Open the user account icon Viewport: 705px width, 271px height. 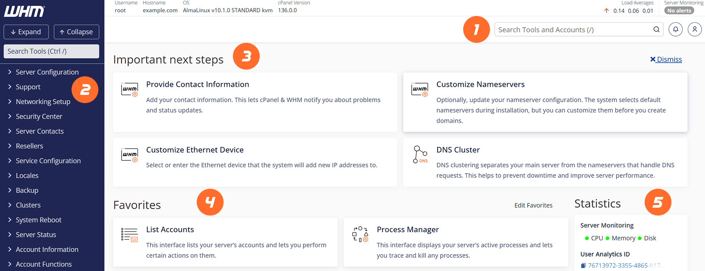pos(695,29)
